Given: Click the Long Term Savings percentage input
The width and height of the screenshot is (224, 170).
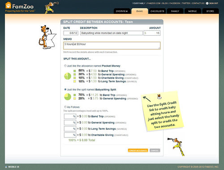Looking at the screenshot, I should tap(70, 129).
